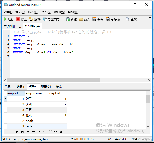Viewport: 154px width, 143px height.
Task: Select the peak cell in results
Action: [x=37, y=121]
